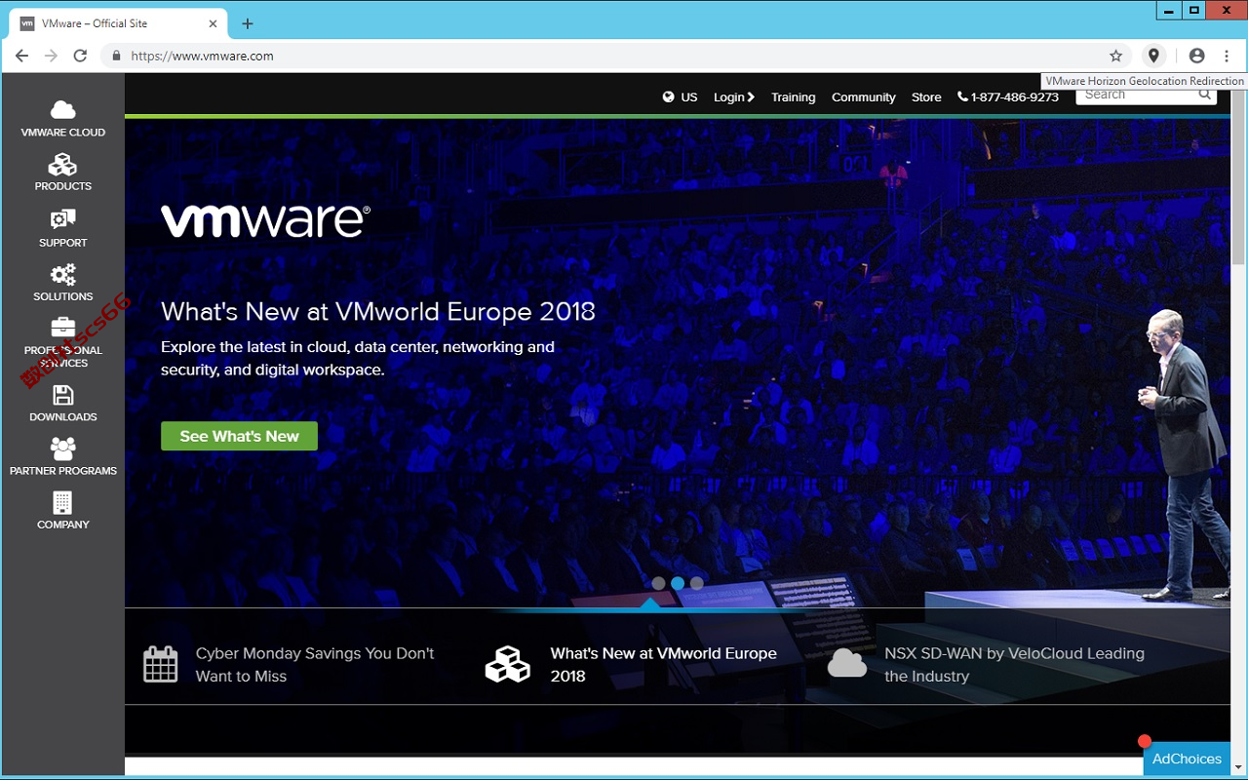The image size is (1248, 780).
Task: Expand the Login dropdown arrow
Action: coord(750,97)
